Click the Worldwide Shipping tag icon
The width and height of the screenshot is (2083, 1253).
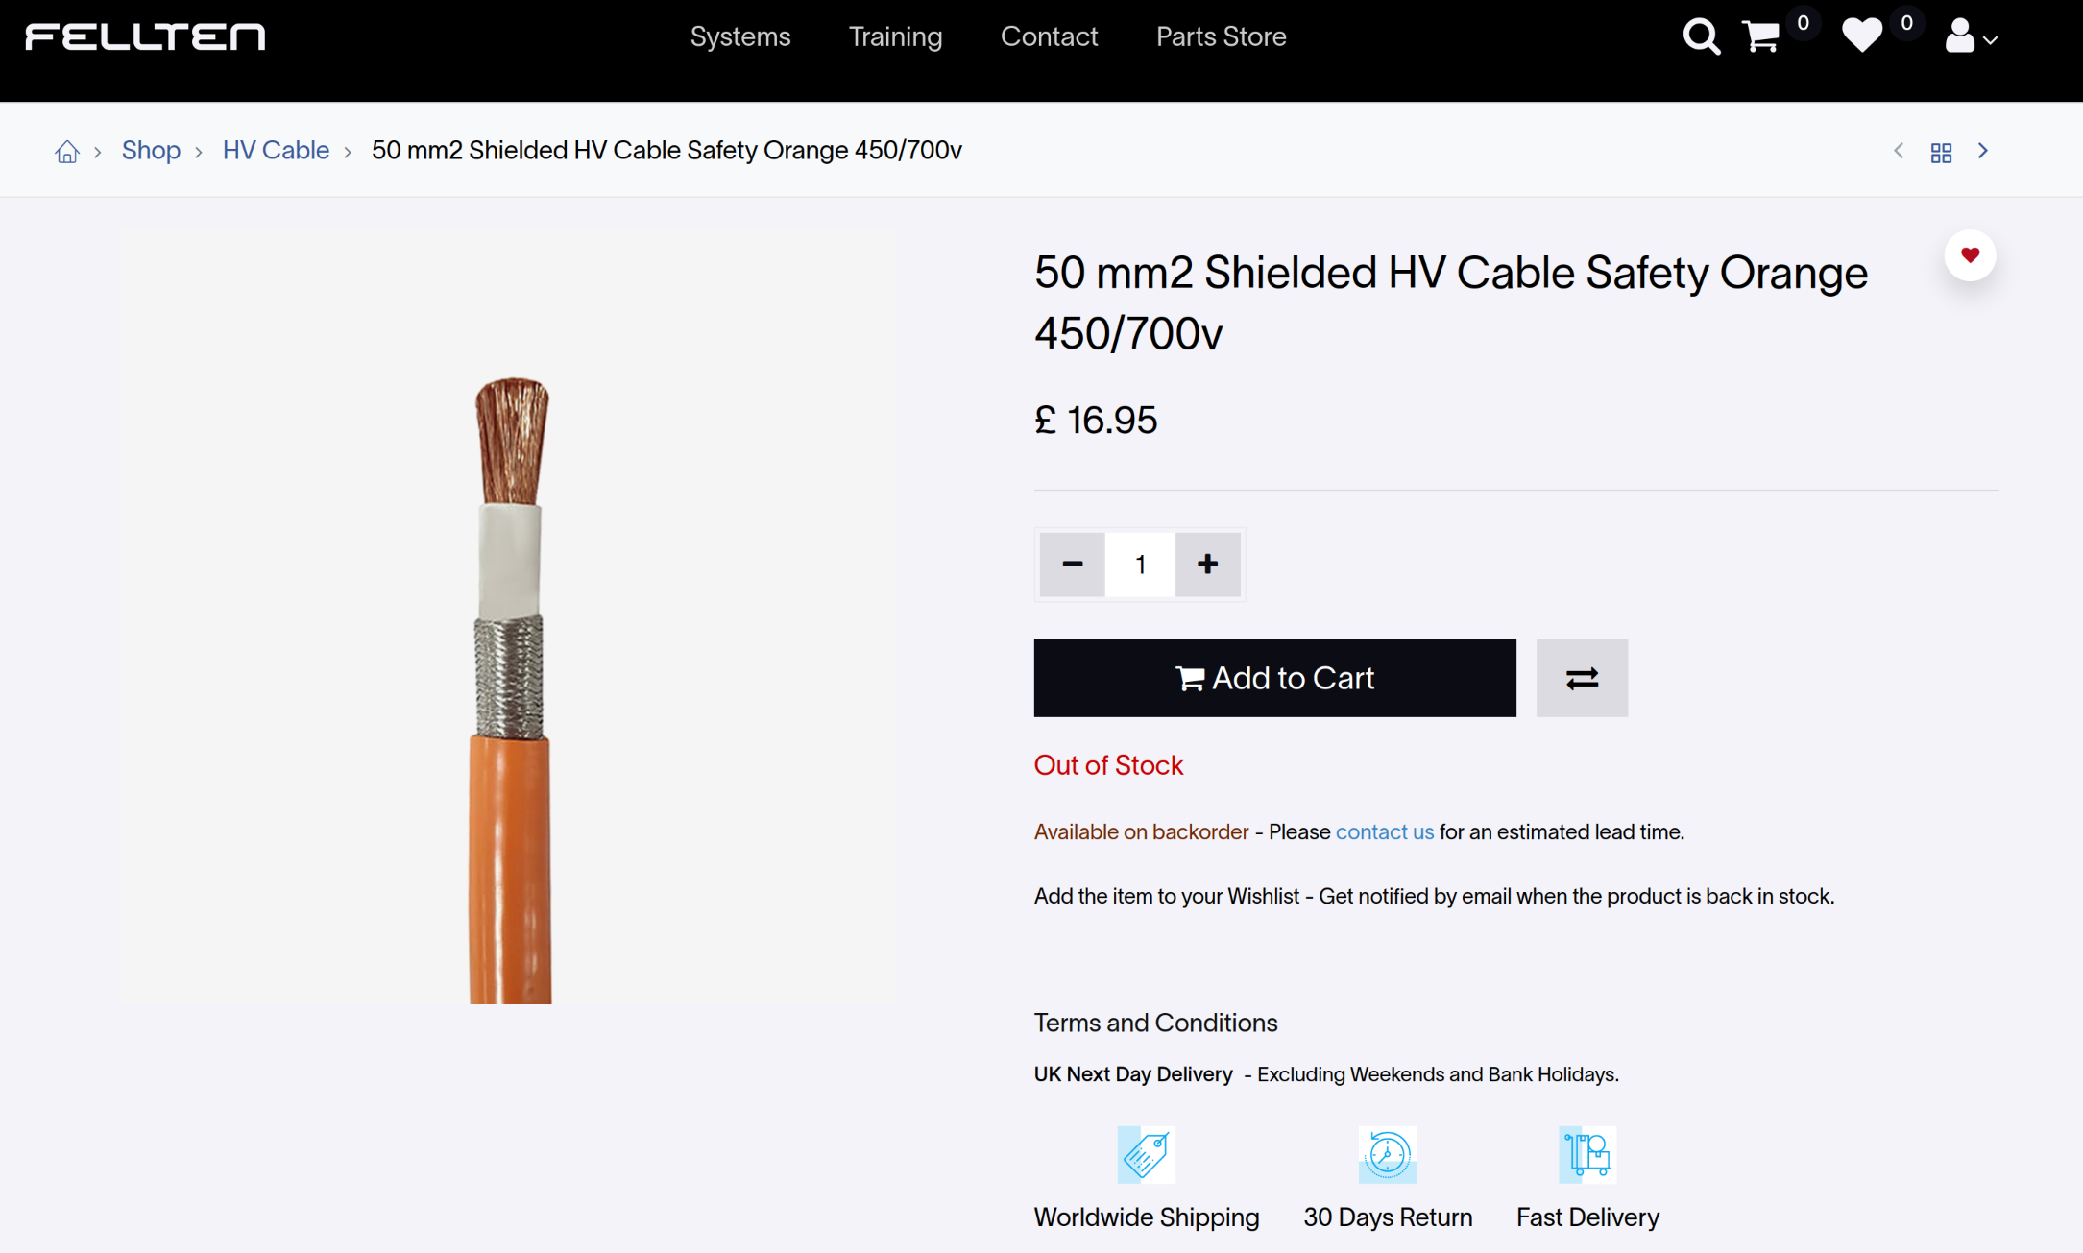1146,1154
